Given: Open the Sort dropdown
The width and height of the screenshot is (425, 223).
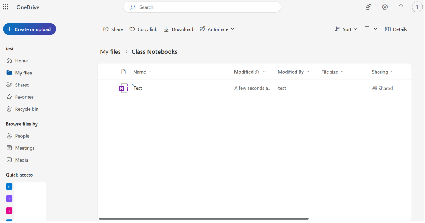Looking at the screenshot, I should [x=346, y=29].
